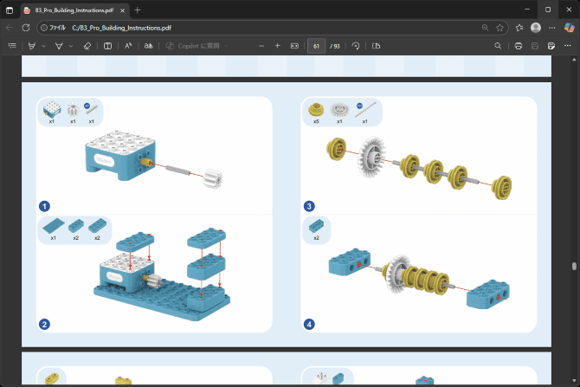
Task: Toggle the page view layout button
Action: (x=377, y=45)
